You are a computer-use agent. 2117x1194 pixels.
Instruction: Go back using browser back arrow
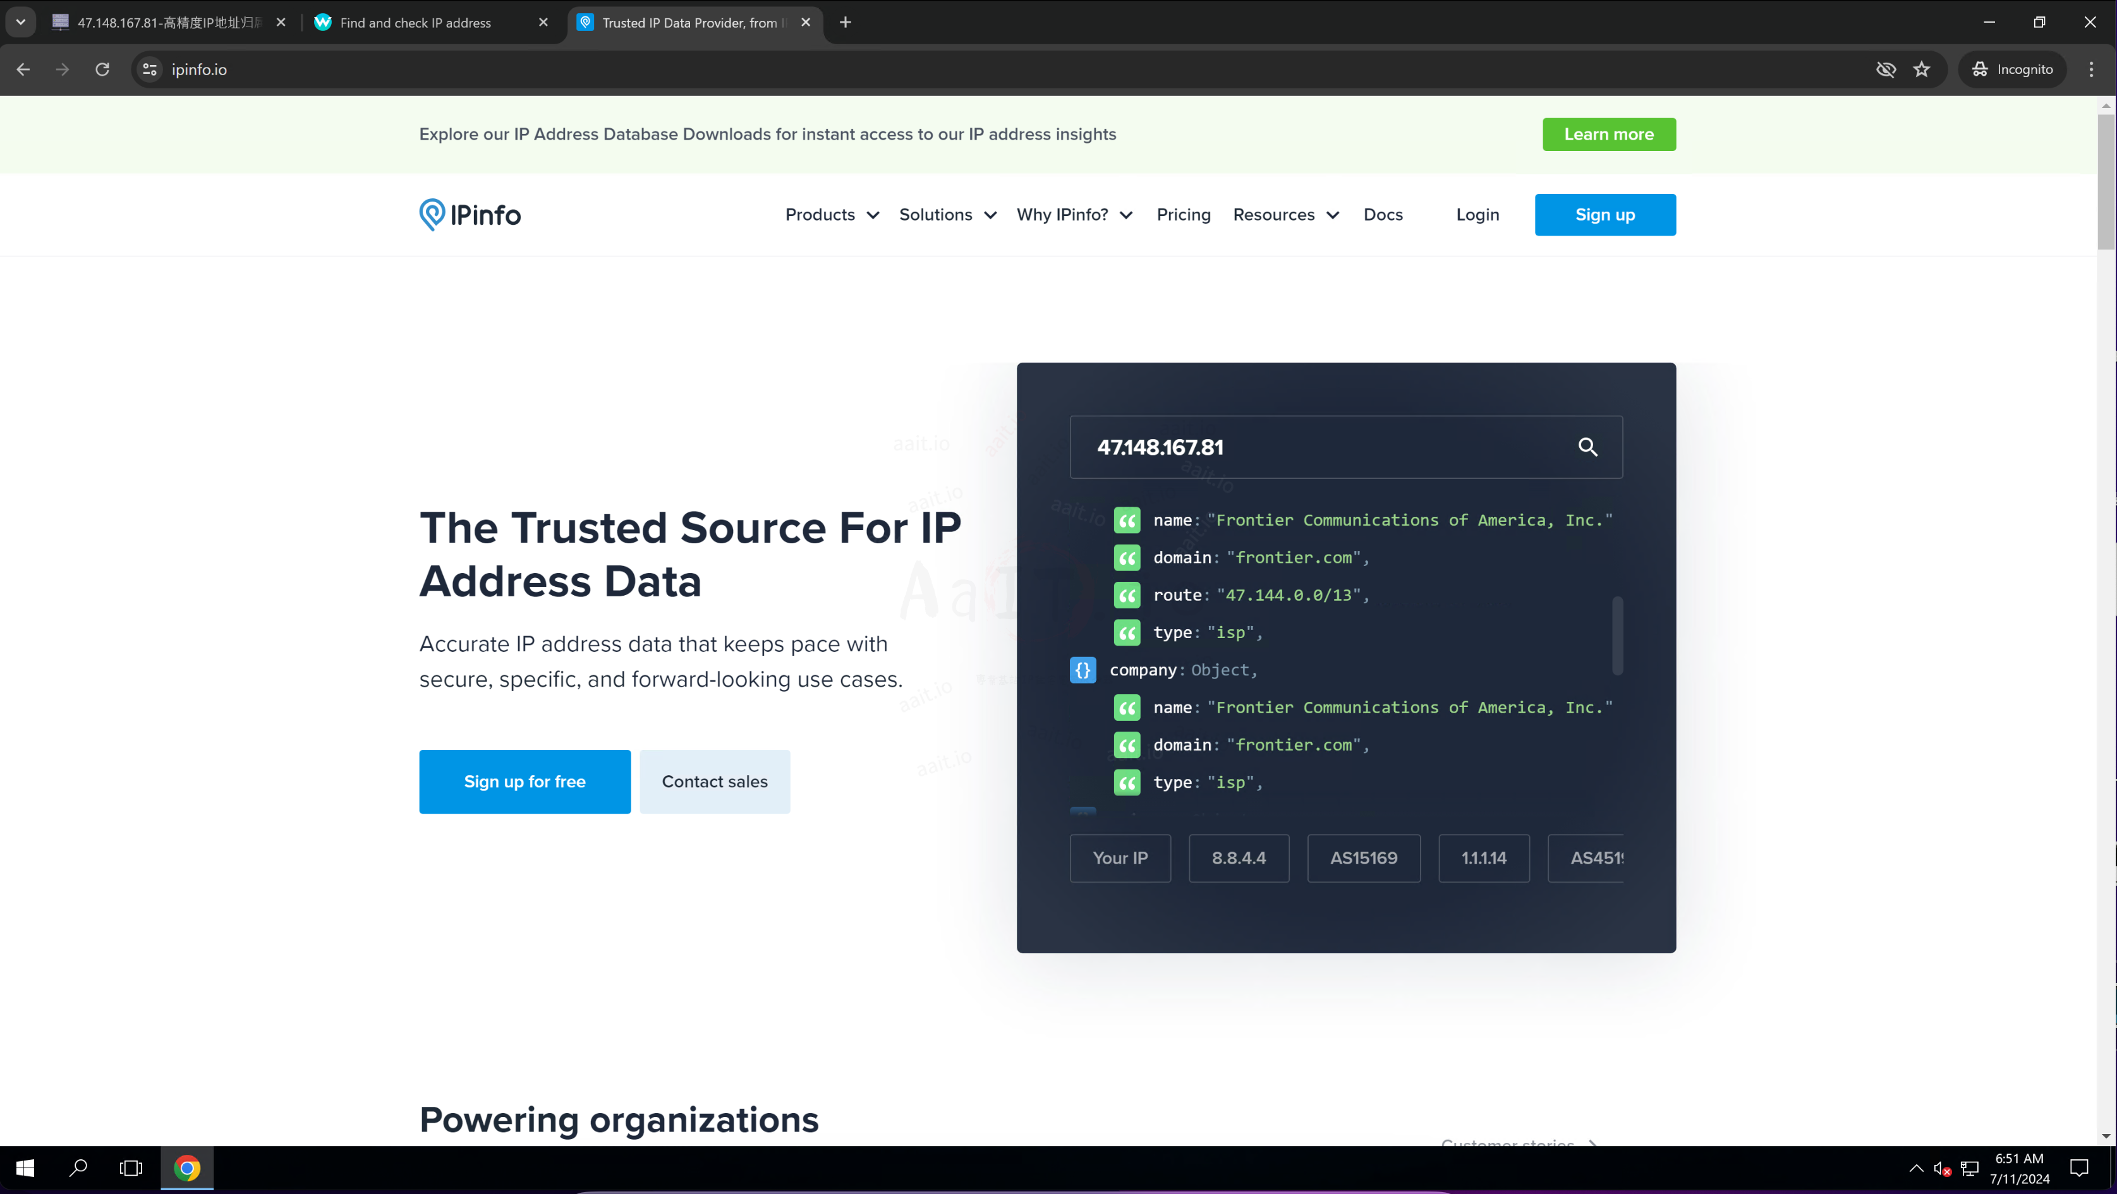[23, 69]
